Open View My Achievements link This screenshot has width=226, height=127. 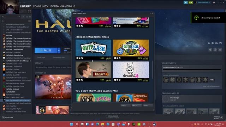211,86
